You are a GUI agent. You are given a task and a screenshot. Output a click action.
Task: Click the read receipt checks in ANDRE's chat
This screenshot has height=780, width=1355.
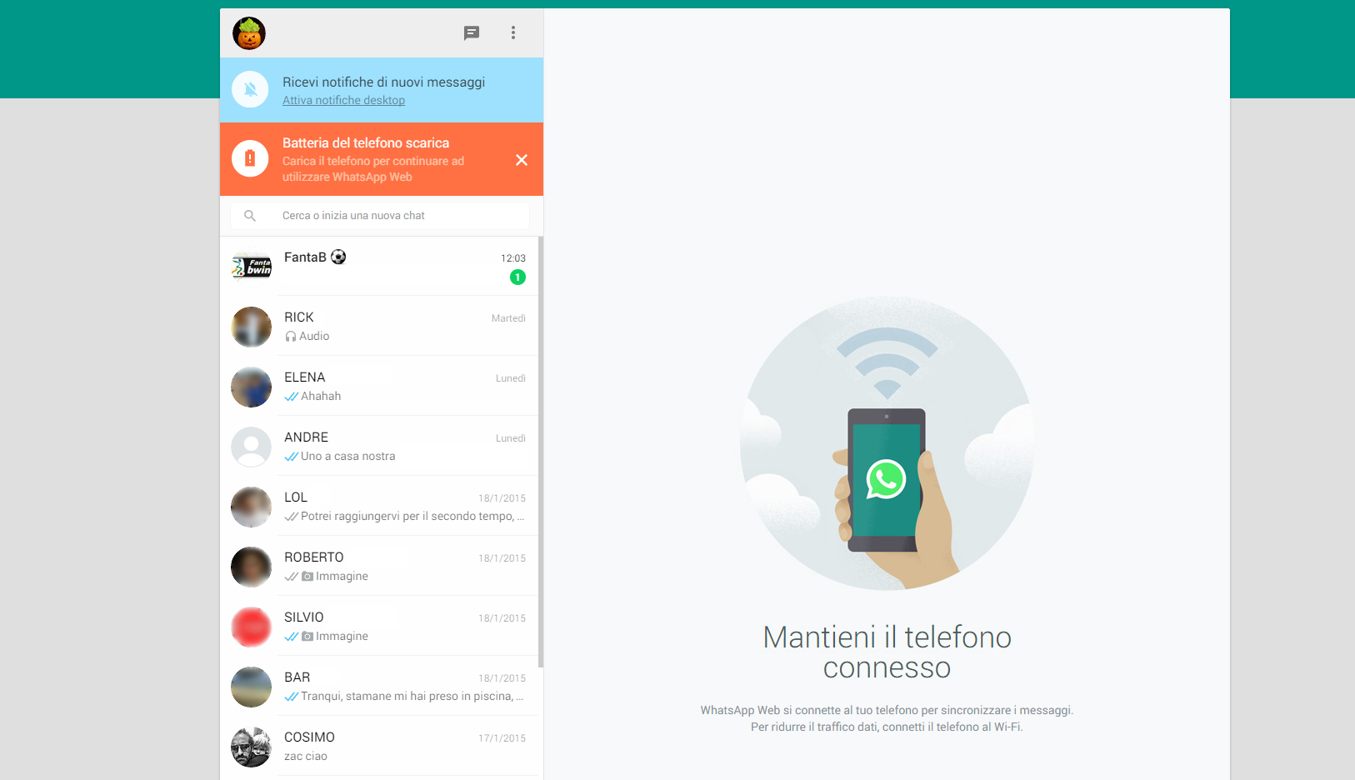[290, 456]
